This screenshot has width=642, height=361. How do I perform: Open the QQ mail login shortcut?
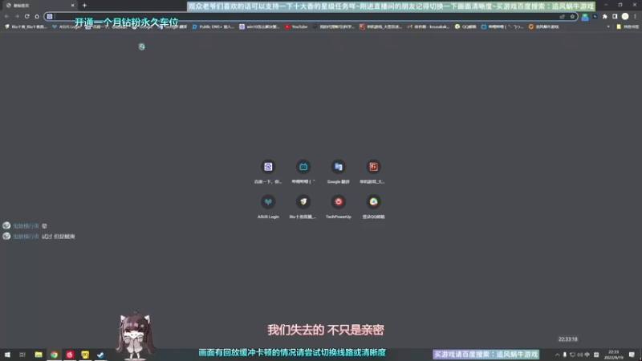click(x=373, y=206)
